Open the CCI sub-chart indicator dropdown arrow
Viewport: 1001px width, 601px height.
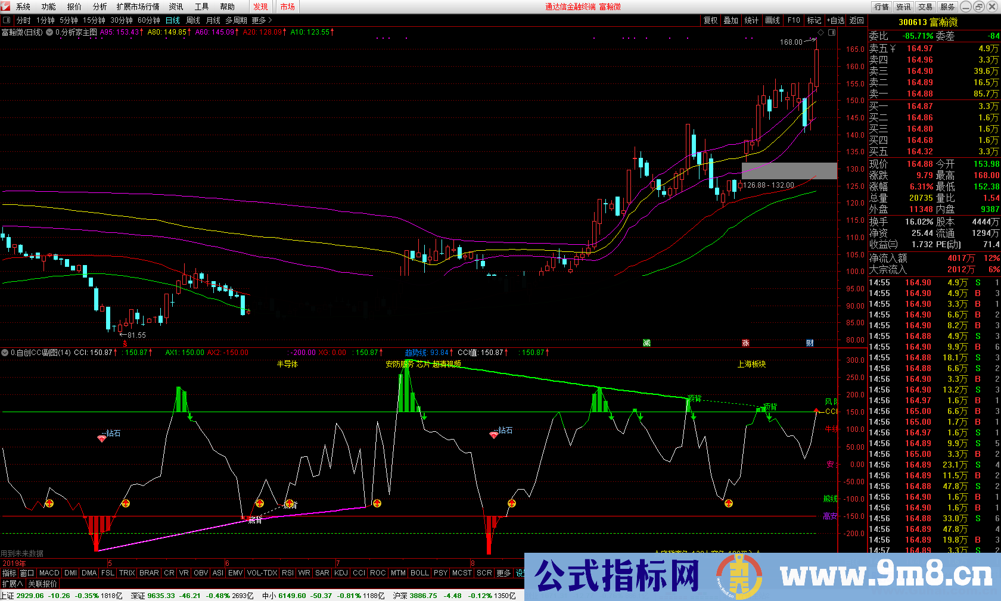5,353
